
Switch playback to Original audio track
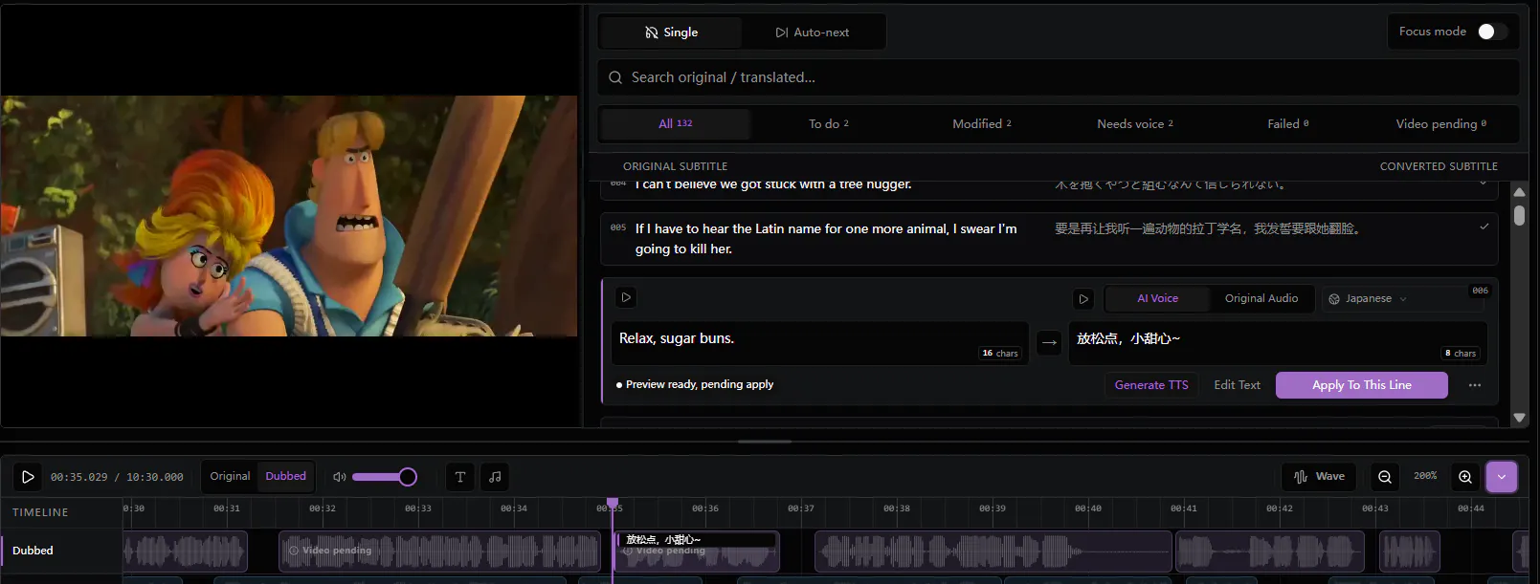230,476
